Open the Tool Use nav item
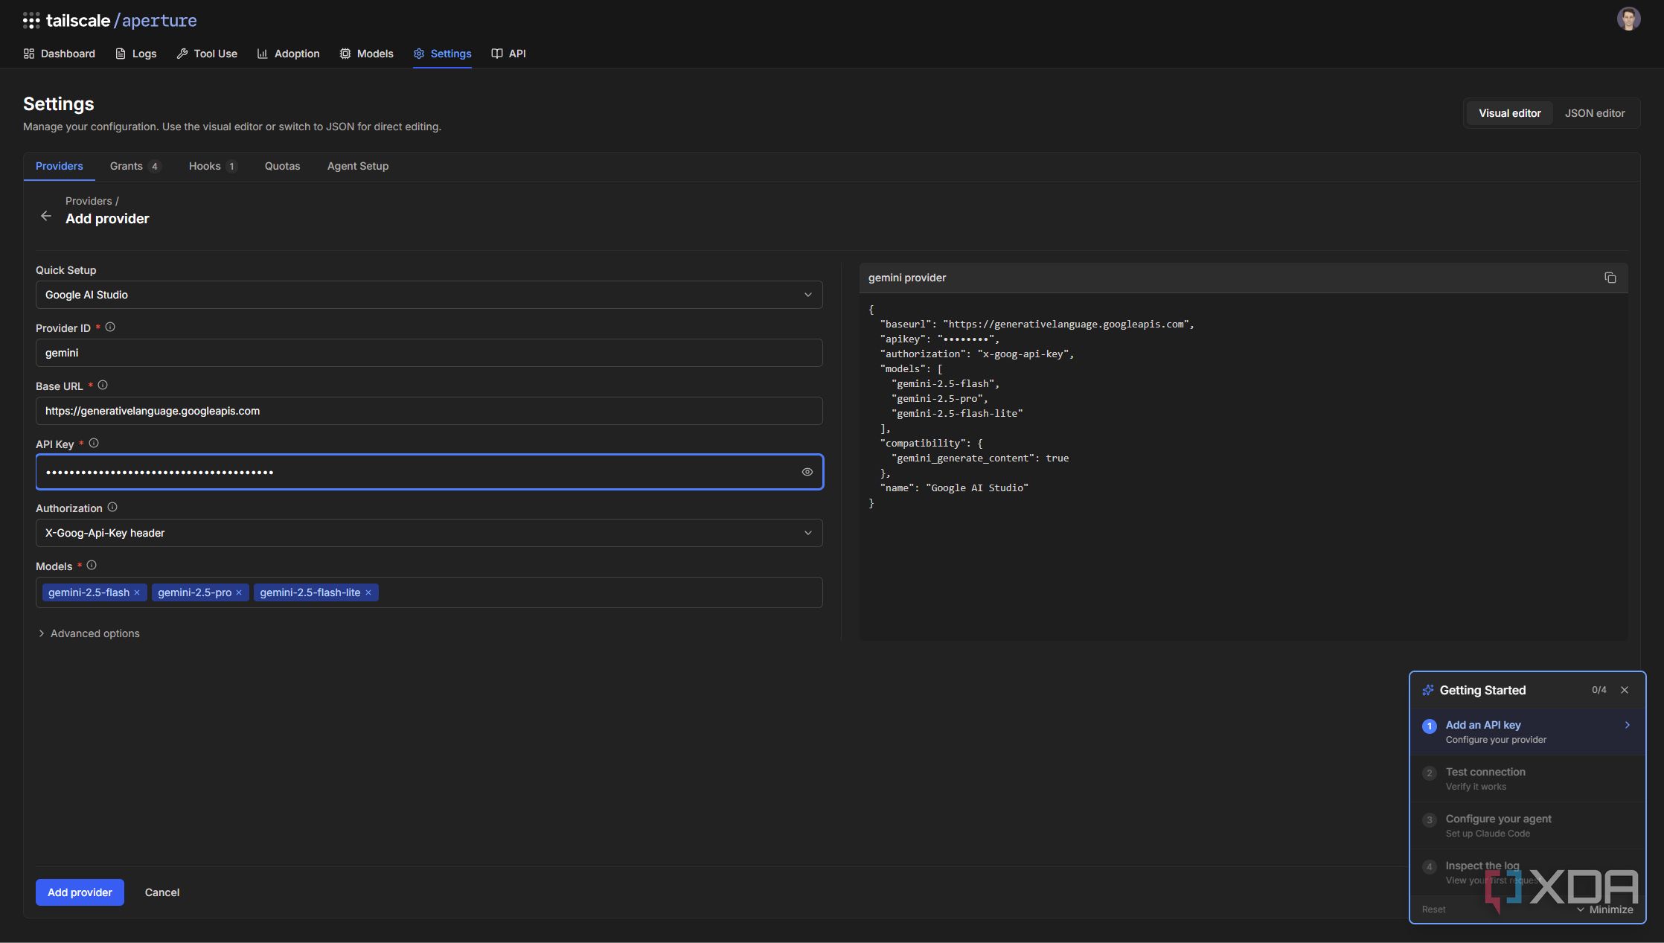Viewport: 1664px width, 943px height. coord(207,54)
